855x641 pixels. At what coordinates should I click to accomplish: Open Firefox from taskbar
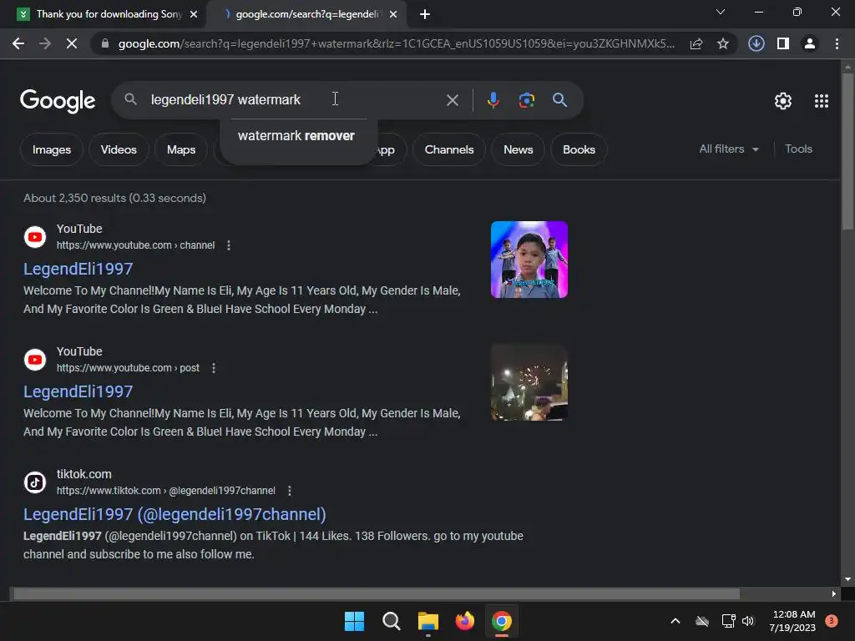pos(464,621)
